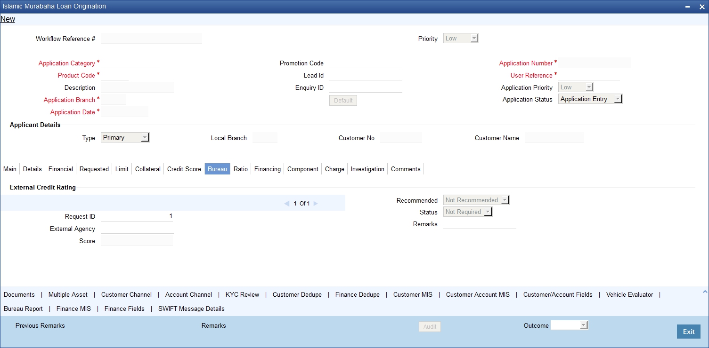Open the Customer Dedupe link
The image size is (709, 348).
(297, 294)
